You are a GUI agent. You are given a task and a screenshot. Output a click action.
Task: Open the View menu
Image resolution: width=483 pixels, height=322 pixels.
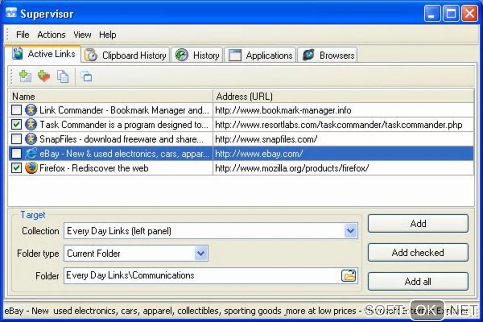coord(82,35)
